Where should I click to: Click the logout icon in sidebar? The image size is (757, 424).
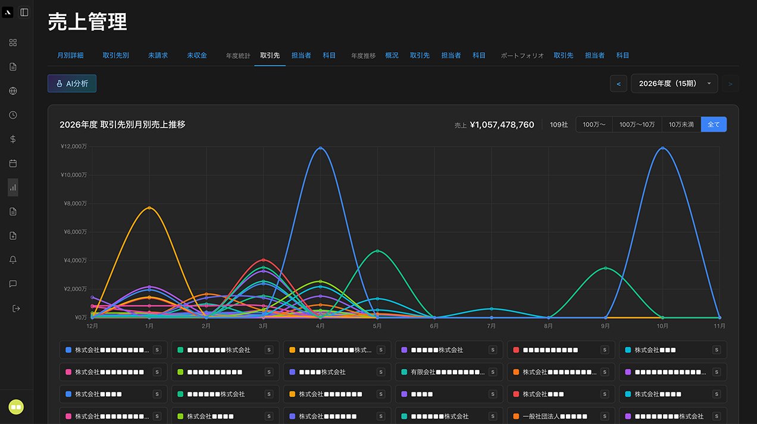coord(16,308)
